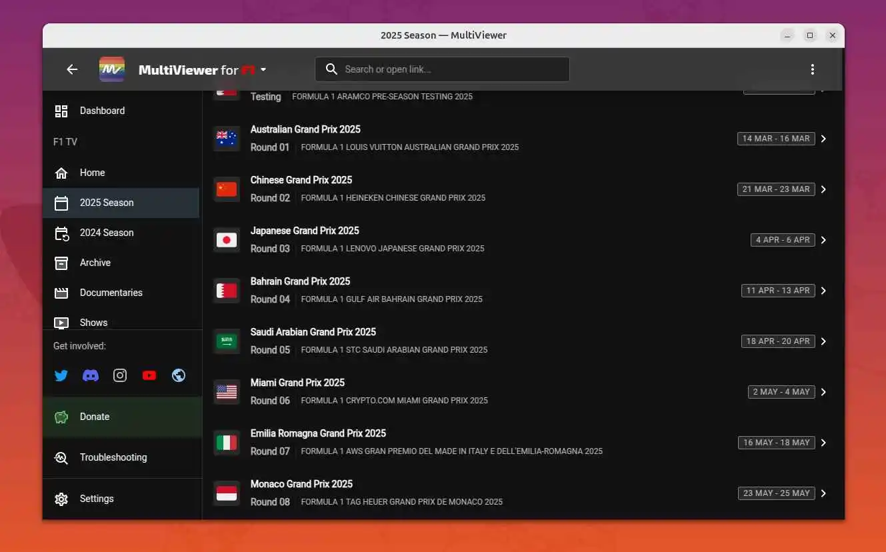Image resolution: width=886 pixels, height=552 pixels.
Task: Click the back arrow icon
Action: tap(72, 69)
